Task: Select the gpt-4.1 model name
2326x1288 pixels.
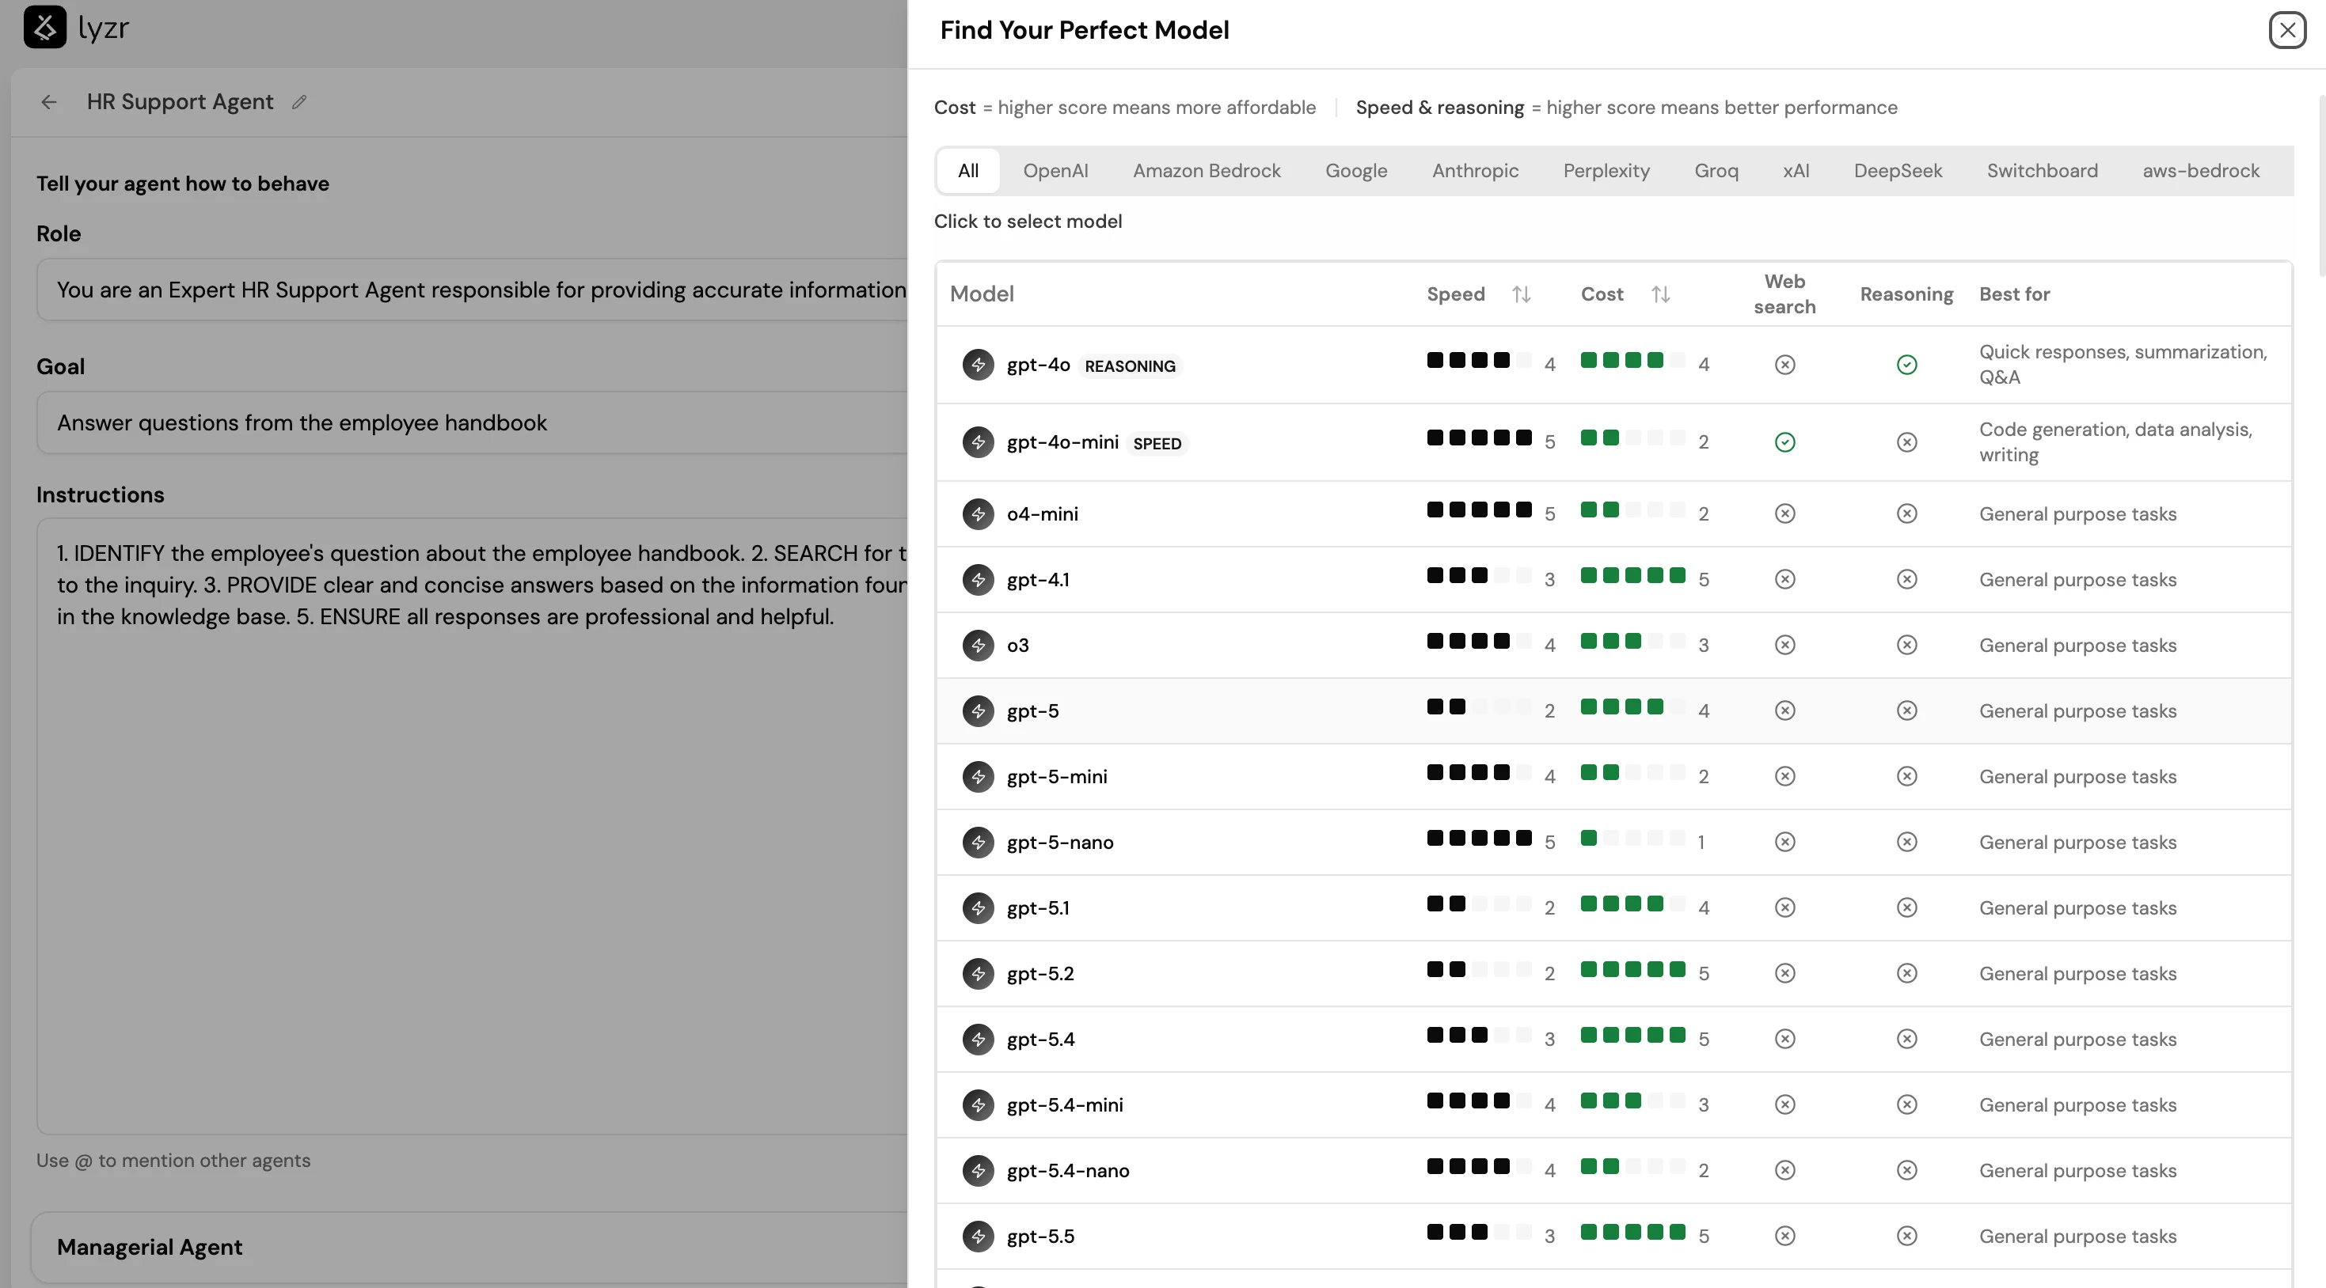Action: click(x=1037, y=579)
